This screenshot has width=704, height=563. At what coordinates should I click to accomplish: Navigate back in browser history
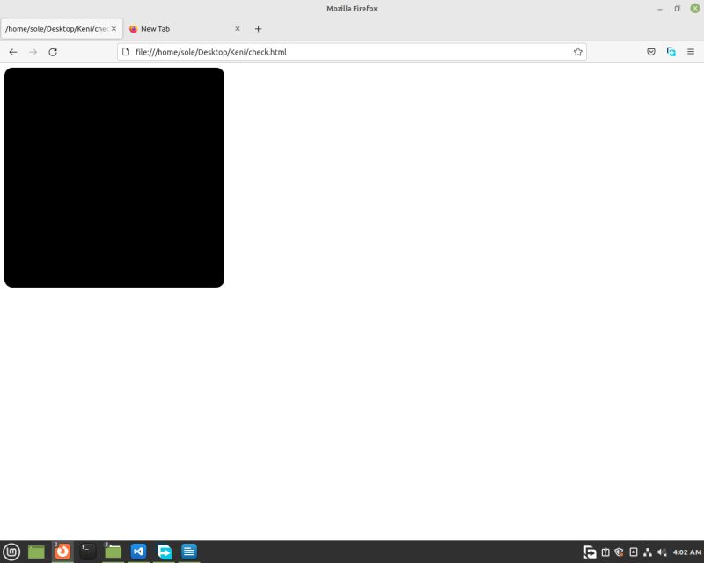click(12, 52)
